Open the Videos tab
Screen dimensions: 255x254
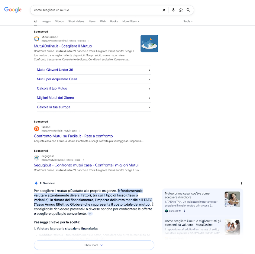click(59, 21)
